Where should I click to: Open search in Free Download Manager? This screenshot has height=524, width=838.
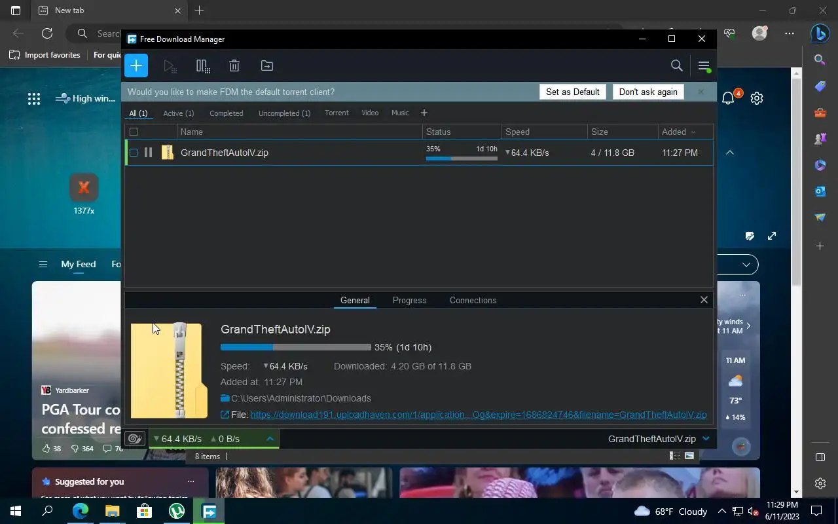pyautogui.click(x=677, y=65)
